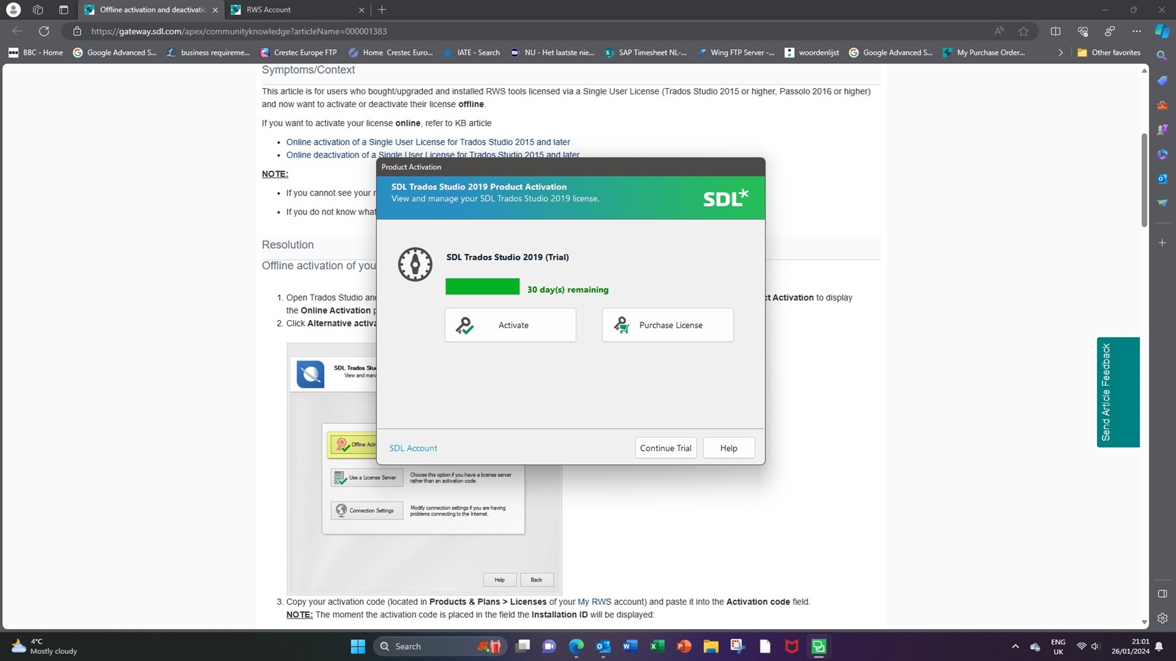Click the scrollbar down arrow
Viewport: 1176px width, 661px height.
(1144, 622)
